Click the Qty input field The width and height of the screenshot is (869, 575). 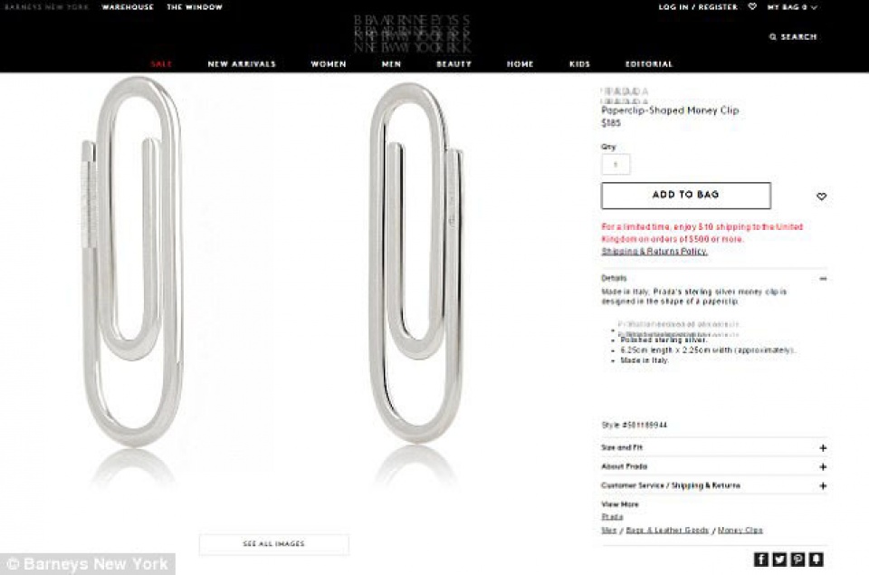click(x=616, y=164)
